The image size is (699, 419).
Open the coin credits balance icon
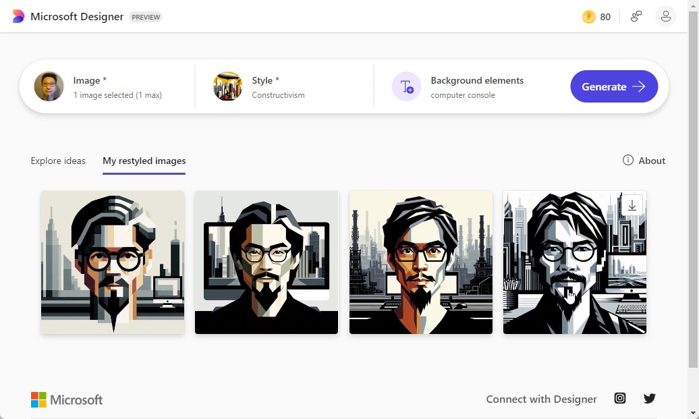[x=589, y=17]
